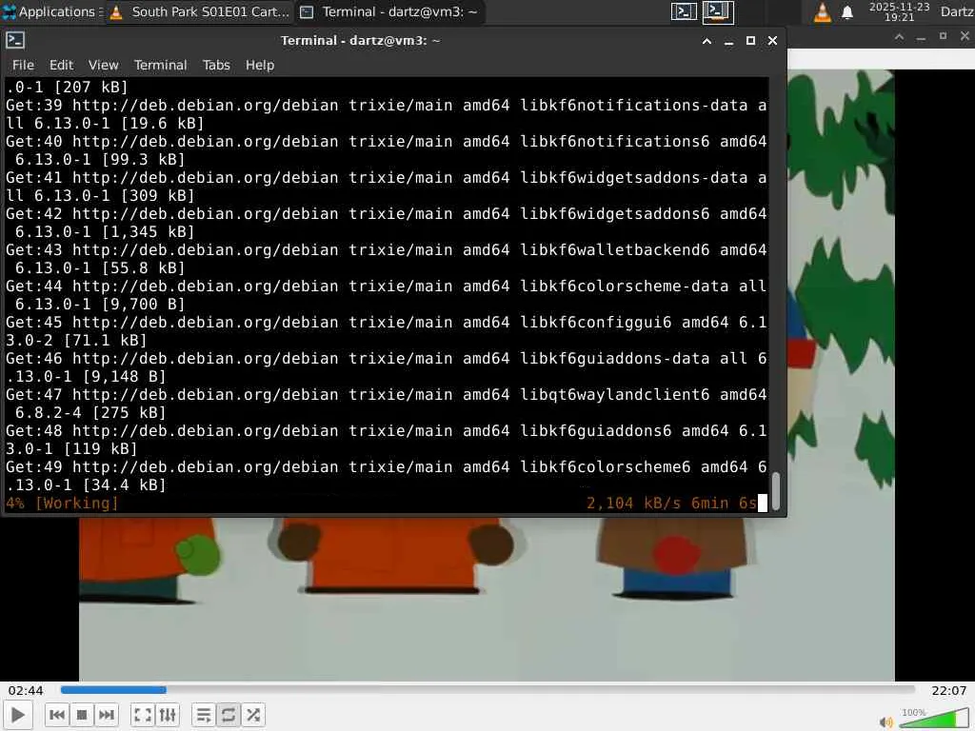Viewport: 975px width, 731px height.
Task: Click the 2,104 kB/s download speed text
Action: (x=633, y=503)
